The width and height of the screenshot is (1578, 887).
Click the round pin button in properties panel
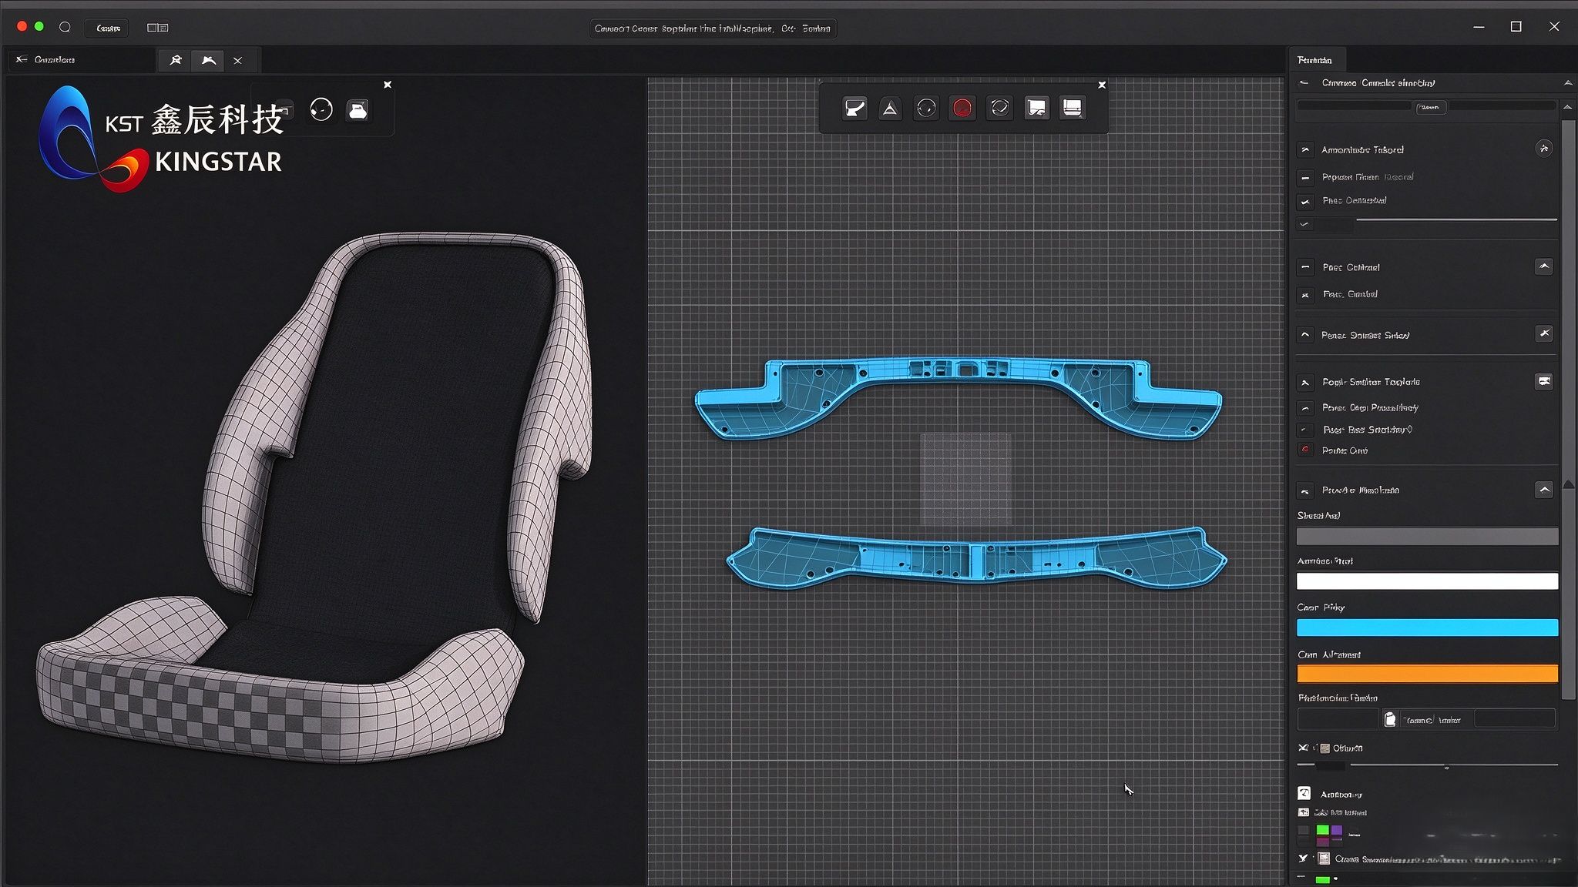(1543, 149)
